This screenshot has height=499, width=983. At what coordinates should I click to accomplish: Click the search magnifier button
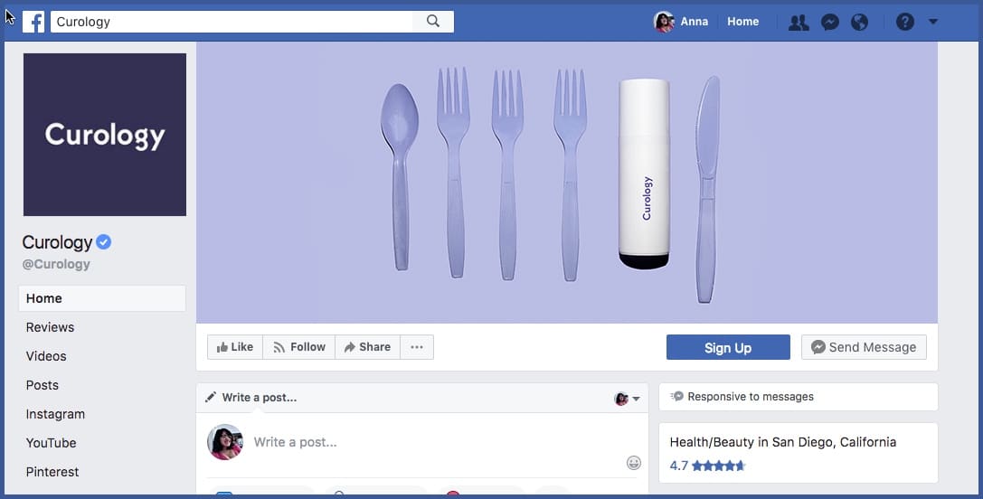tap(433, 22)
